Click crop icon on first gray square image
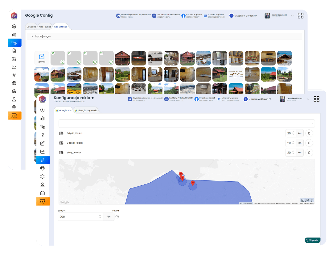Viewport: 333px width, 253px height. (53, 53)
